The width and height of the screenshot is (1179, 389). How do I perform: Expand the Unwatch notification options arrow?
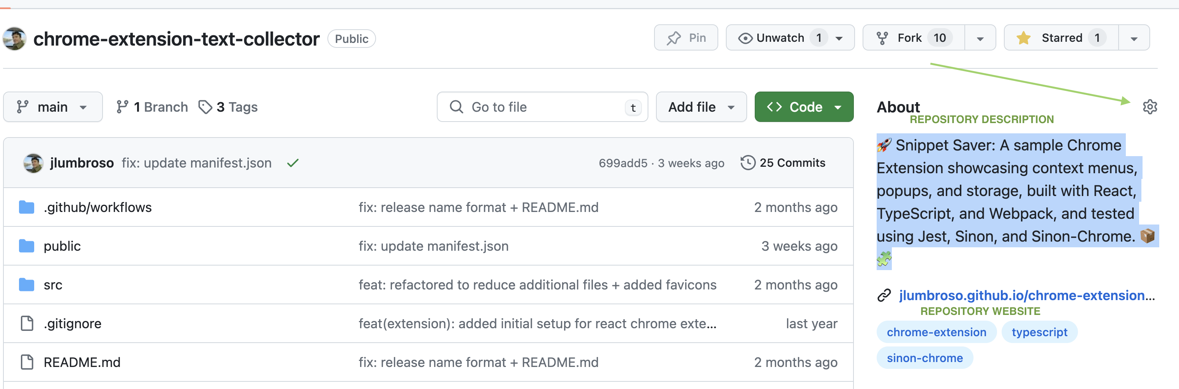(839, 38)
